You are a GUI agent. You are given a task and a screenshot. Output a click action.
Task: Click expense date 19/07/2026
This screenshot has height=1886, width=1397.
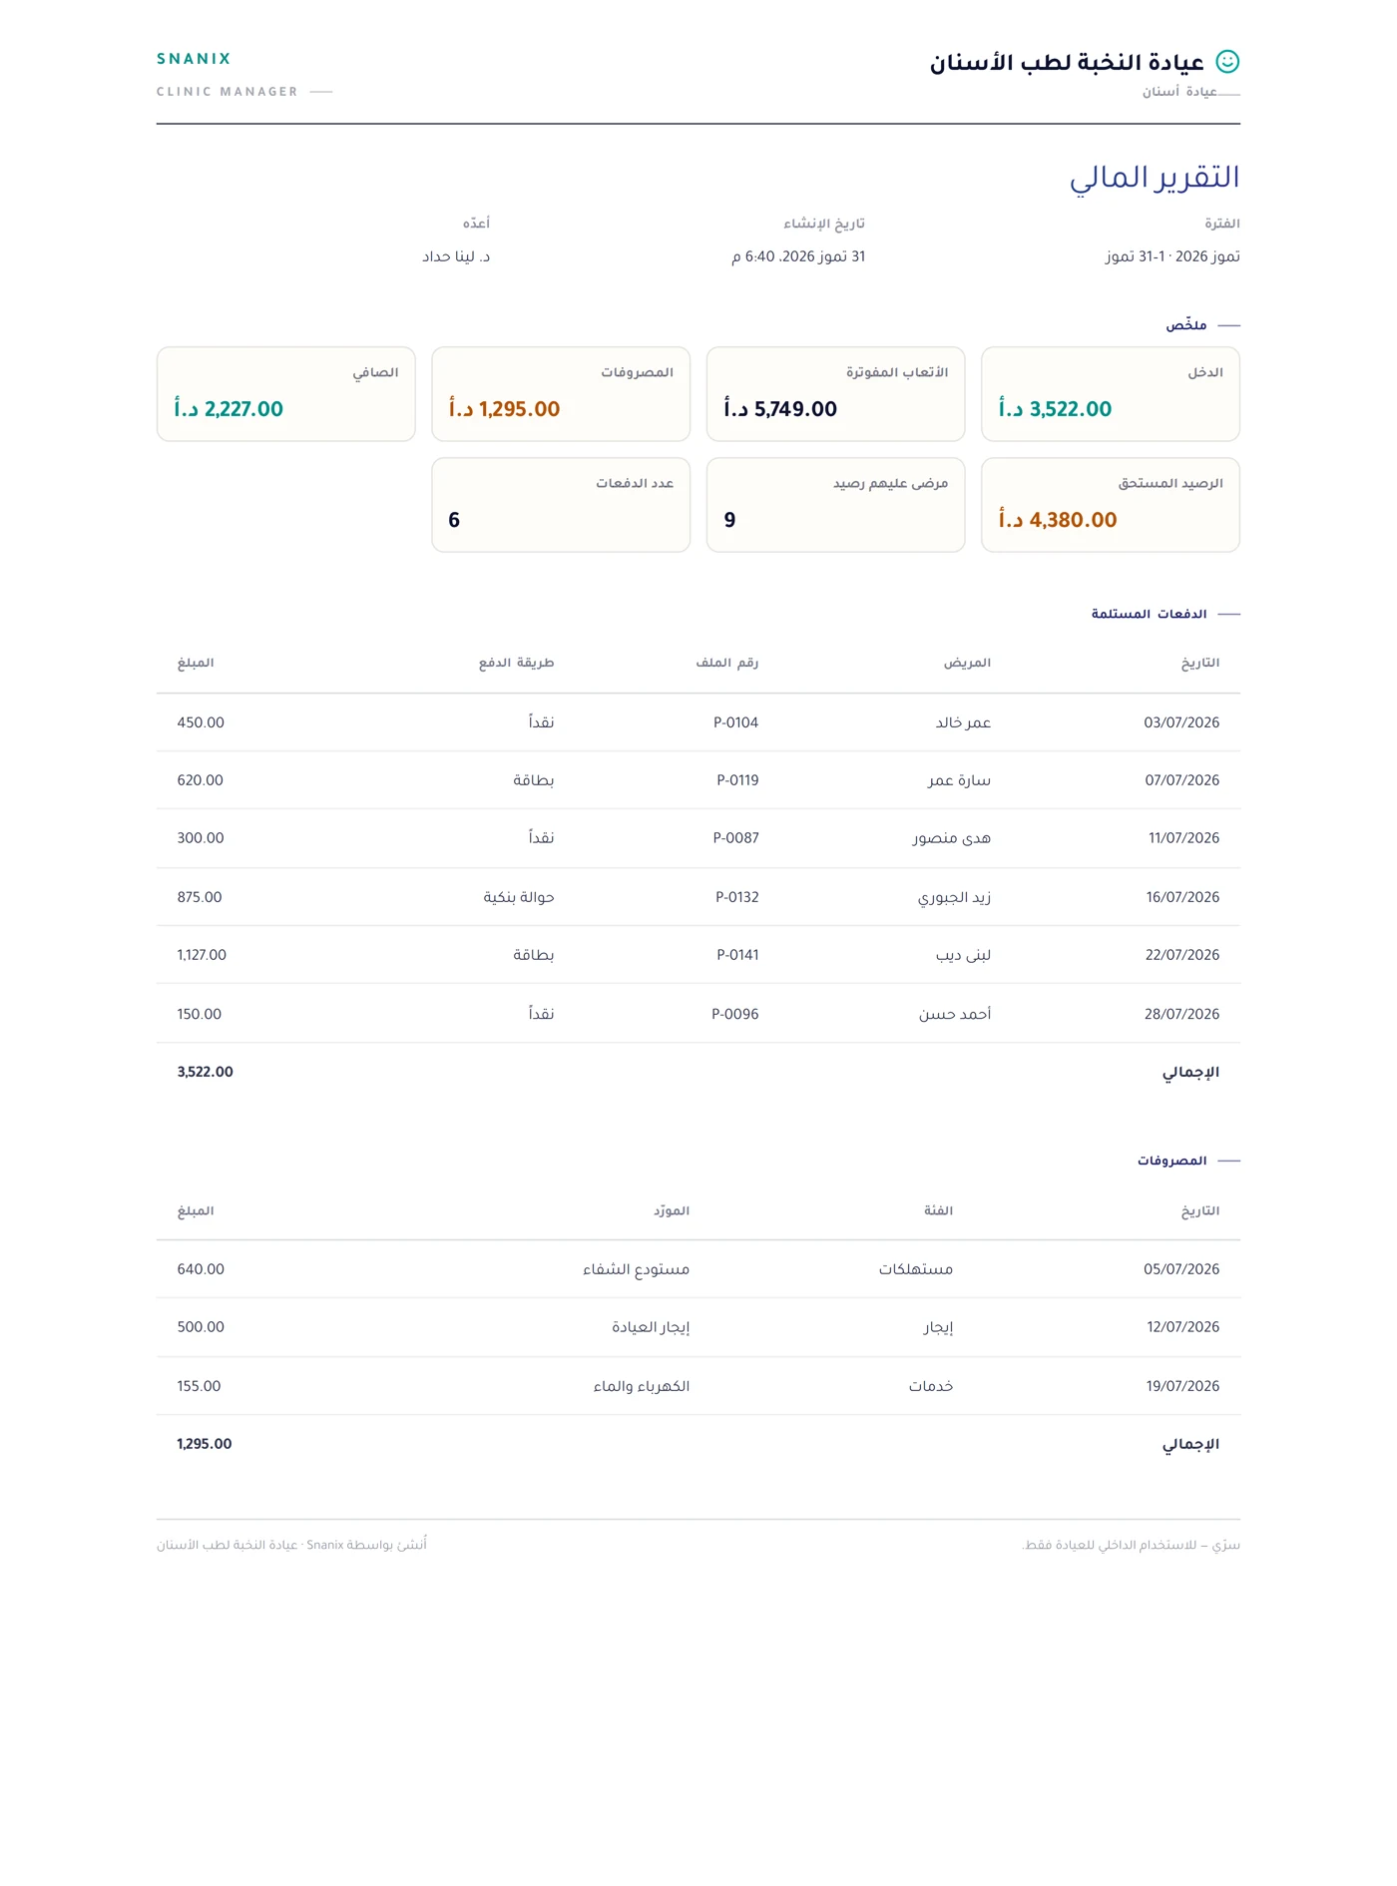click(1182, 1386)
